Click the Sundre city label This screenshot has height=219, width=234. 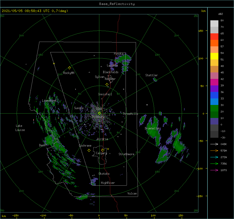(x=79, y=108)
